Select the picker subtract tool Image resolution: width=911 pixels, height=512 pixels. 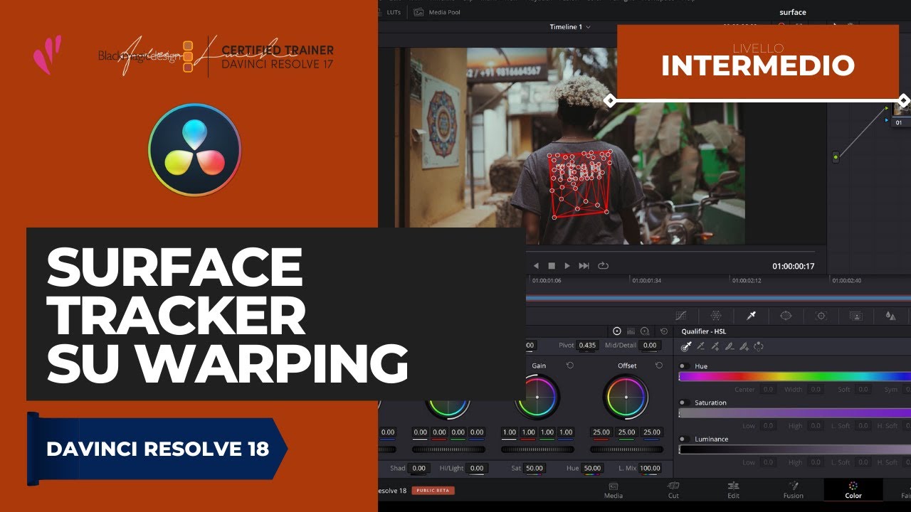(x=700, y=347)
